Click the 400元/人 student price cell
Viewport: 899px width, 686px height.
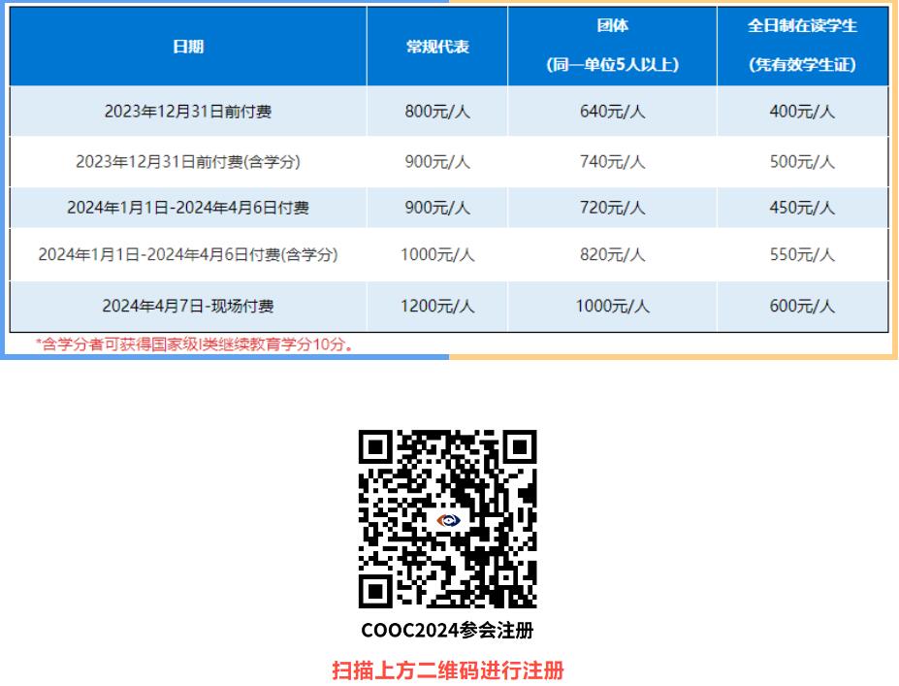click(x=802, y=112)
